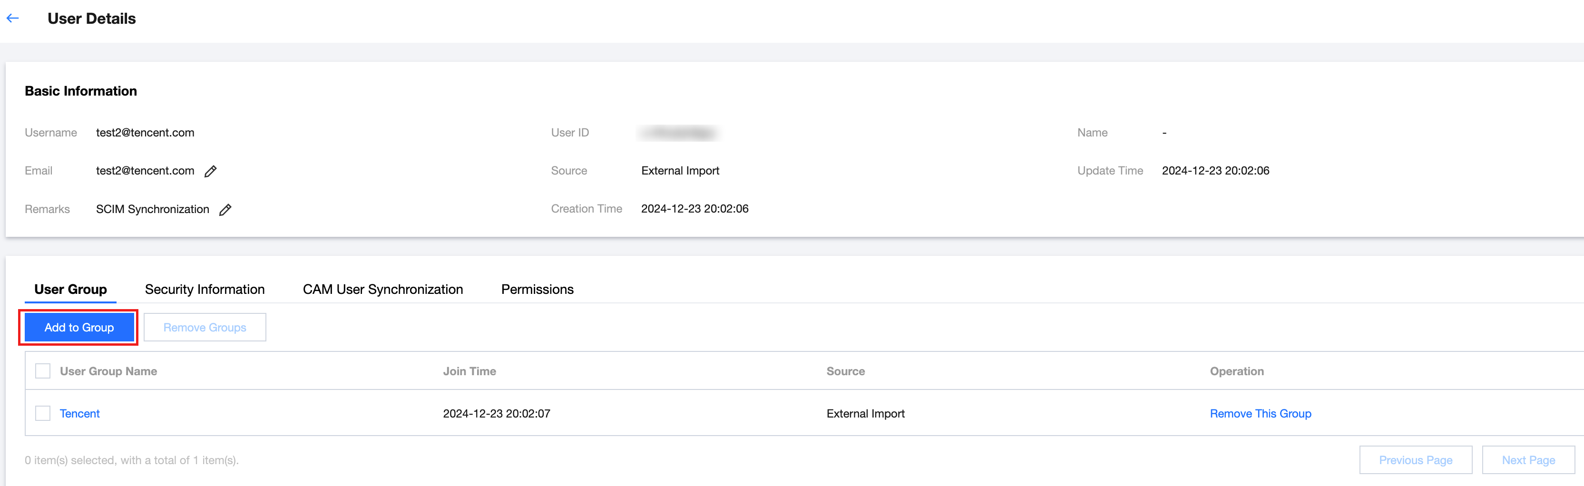Advance to the Next Page

tap(1528, 460)
